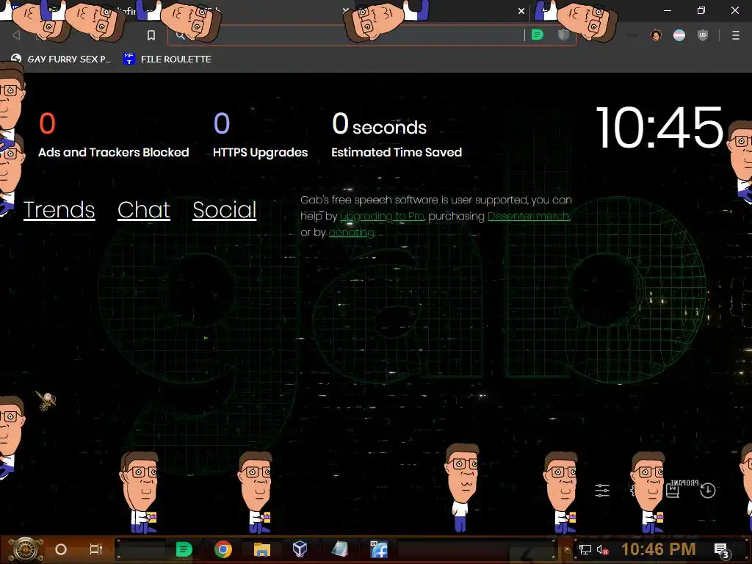Open VirtualBox cube icon on taskbar
The width and height of the screenshot is (752, 564).
pyautogui.click(x=300, y=549)
